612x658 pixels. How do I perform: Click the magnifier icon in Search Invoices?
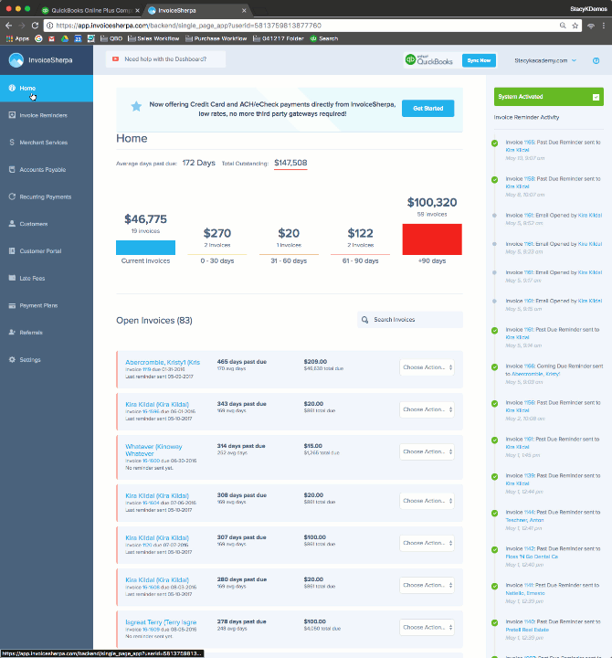click(365, 320)
